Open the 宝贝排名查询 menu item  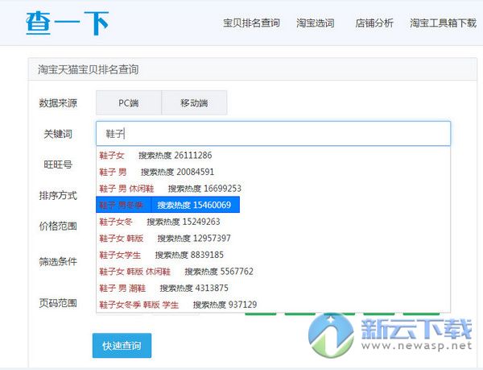tap(251, 23)
